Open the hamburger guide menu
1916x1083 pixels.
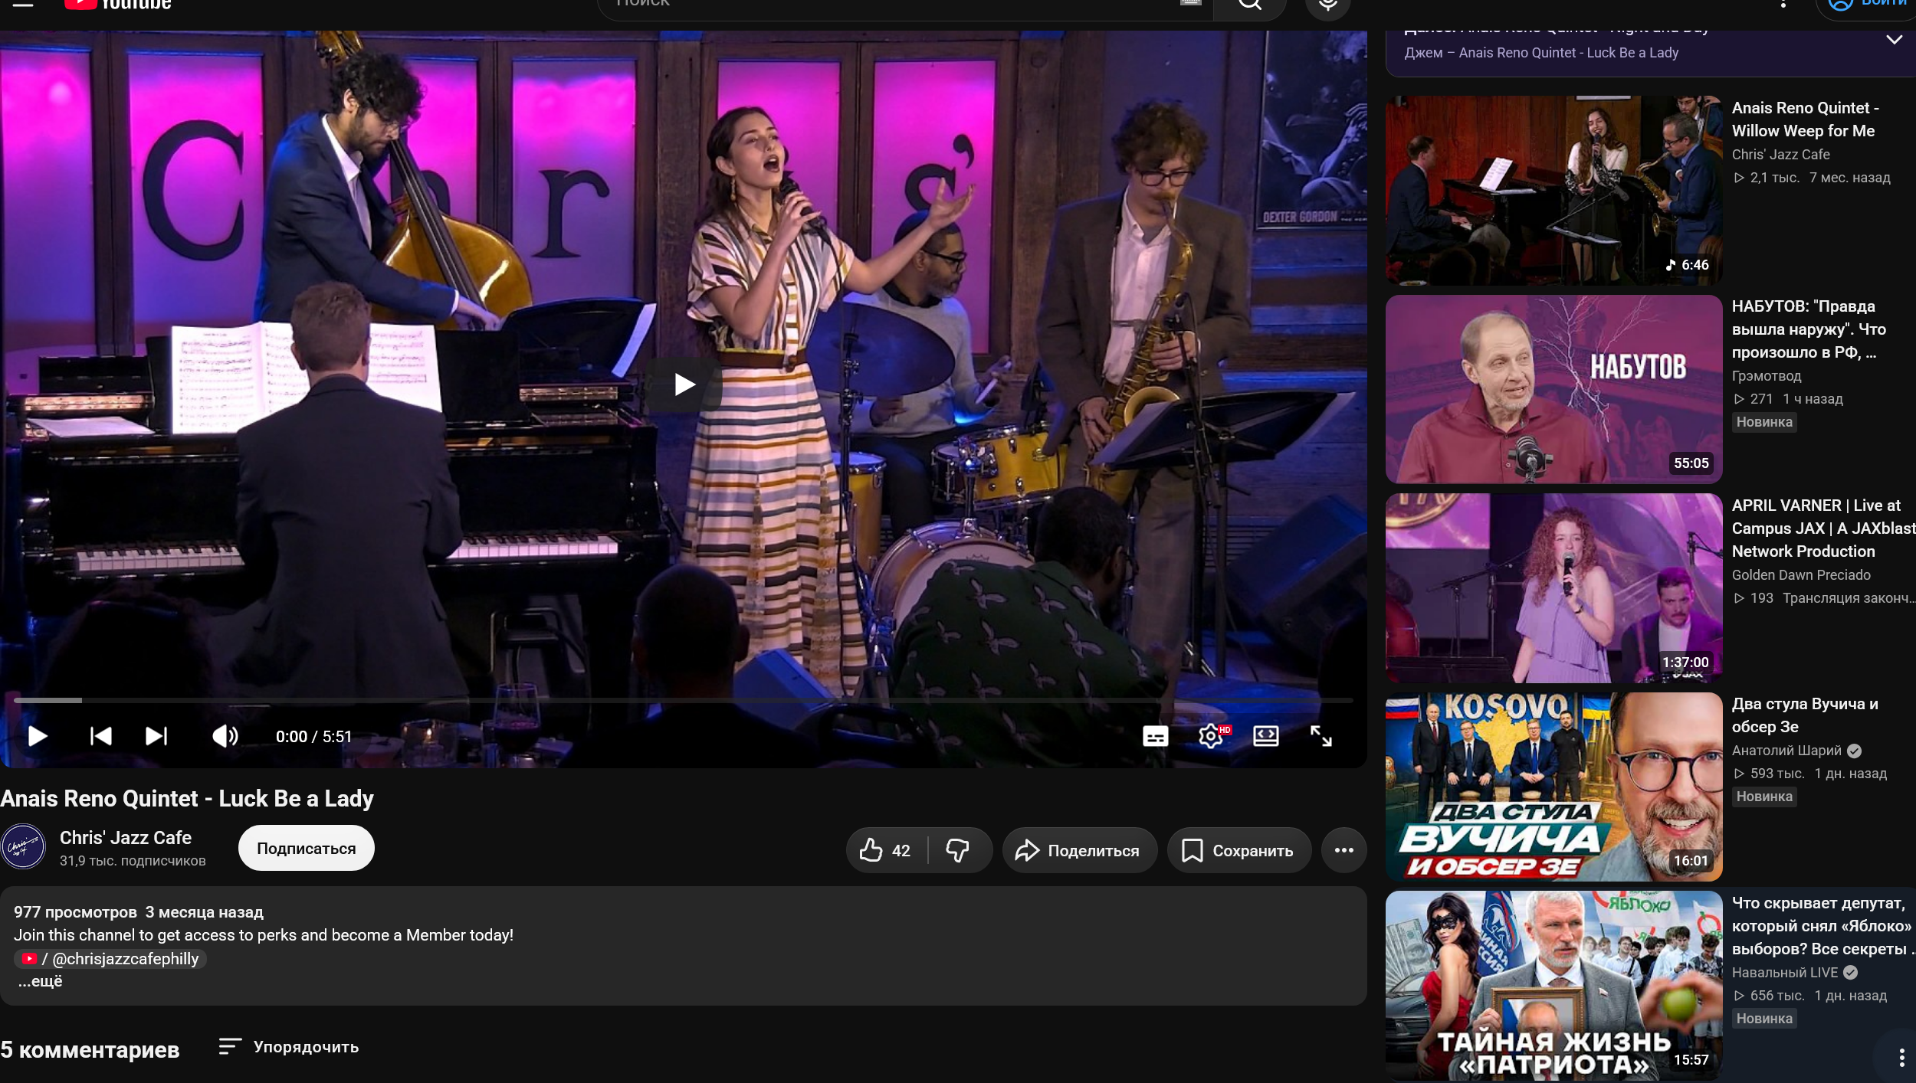23,4
